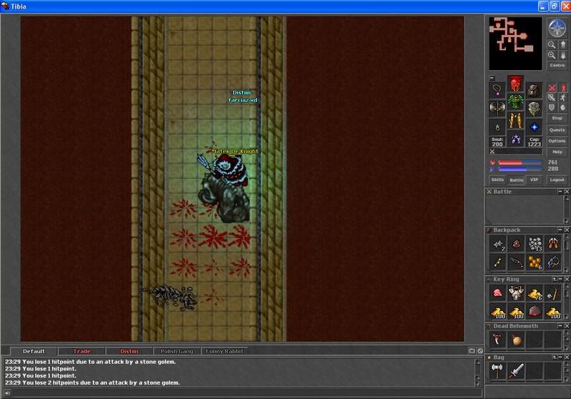571x399 pixels.
Task: Open the Options dialog
Action: tap(557, 141)
